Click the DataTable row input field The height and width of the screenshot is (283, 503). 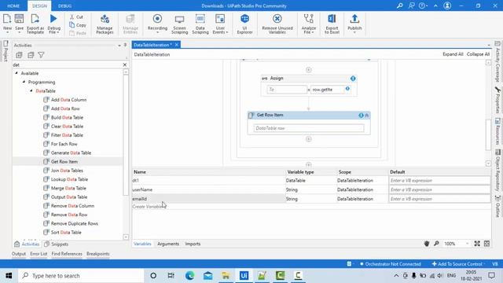(309, 128)
